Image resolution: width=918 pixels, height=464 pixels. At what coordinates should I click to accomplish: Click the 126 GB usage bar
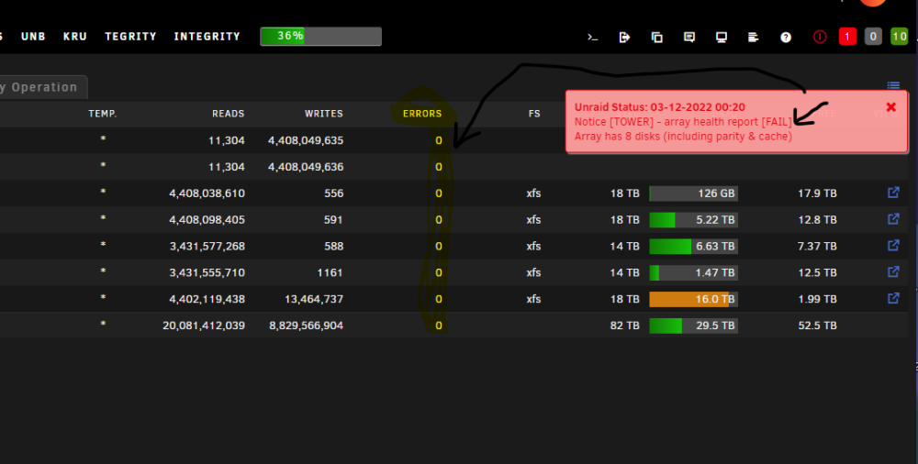[693, 193]
